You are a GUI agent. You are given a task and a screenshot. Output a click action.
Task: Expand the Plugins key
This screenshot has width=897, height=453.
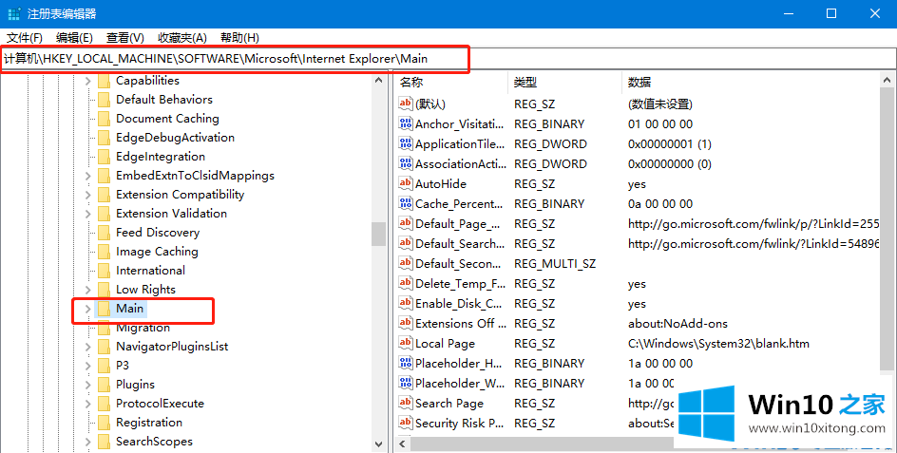pos(88,385)
